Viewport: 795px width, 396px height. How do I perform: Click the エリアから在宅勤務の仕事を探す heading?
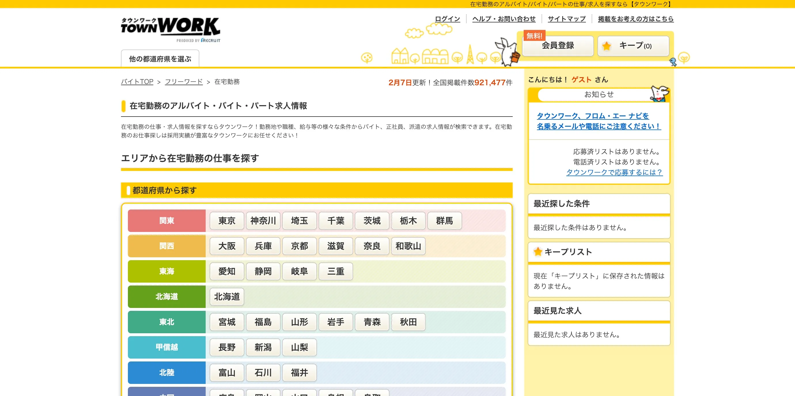click(x=190, y=158)
